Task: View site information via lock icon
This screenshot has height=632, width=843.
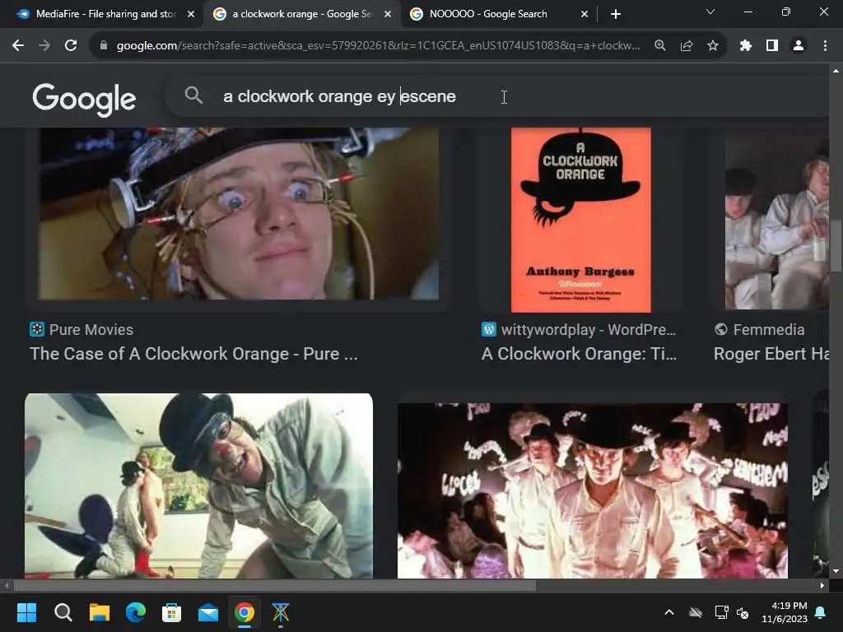Action: point(104,46)
